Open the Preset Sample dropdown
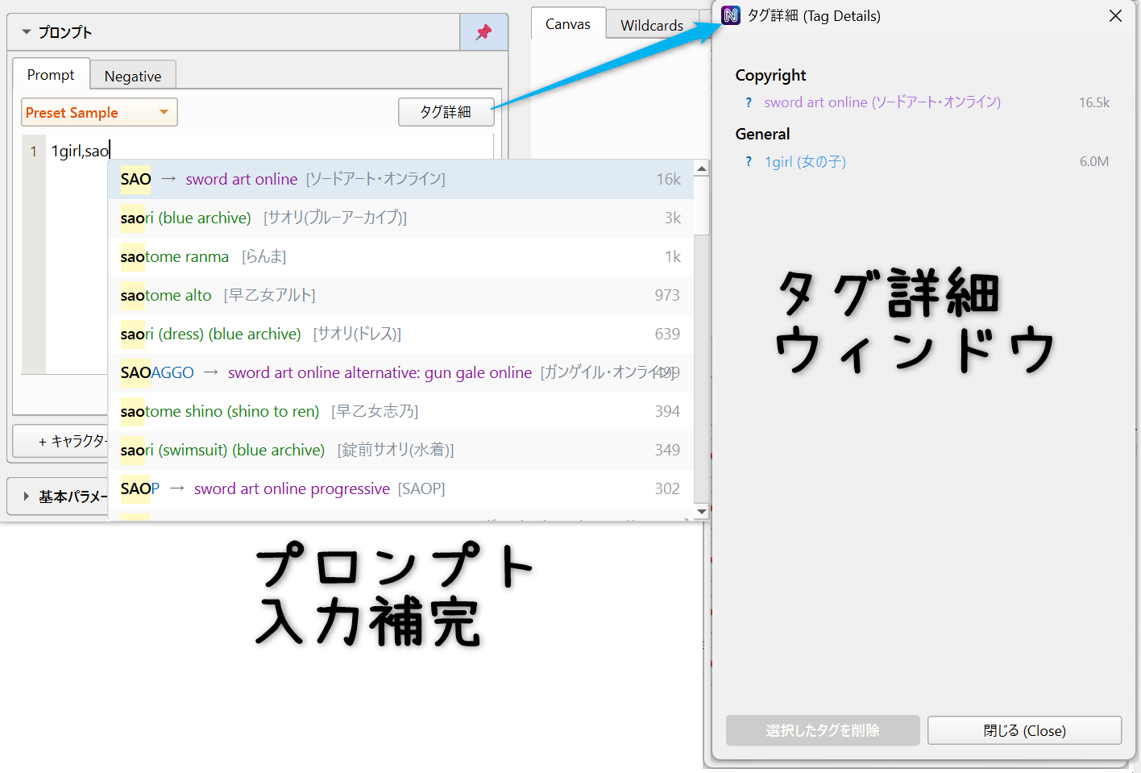Viewport: 1141px width, 773px height. tap(98, 112)
